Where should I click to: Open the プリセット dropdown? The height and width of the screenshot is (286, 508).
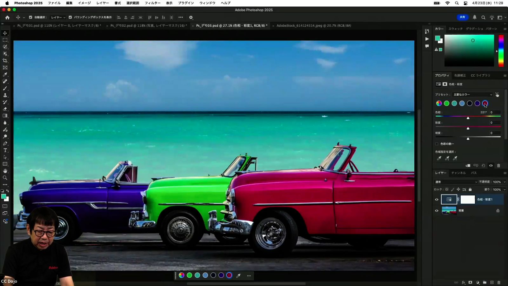click(472, 95)
